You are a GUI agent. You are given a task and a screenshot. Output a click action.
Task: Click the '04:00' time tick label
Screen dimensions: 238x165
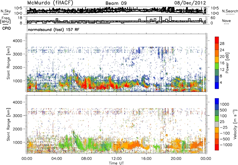click(57, 159)
